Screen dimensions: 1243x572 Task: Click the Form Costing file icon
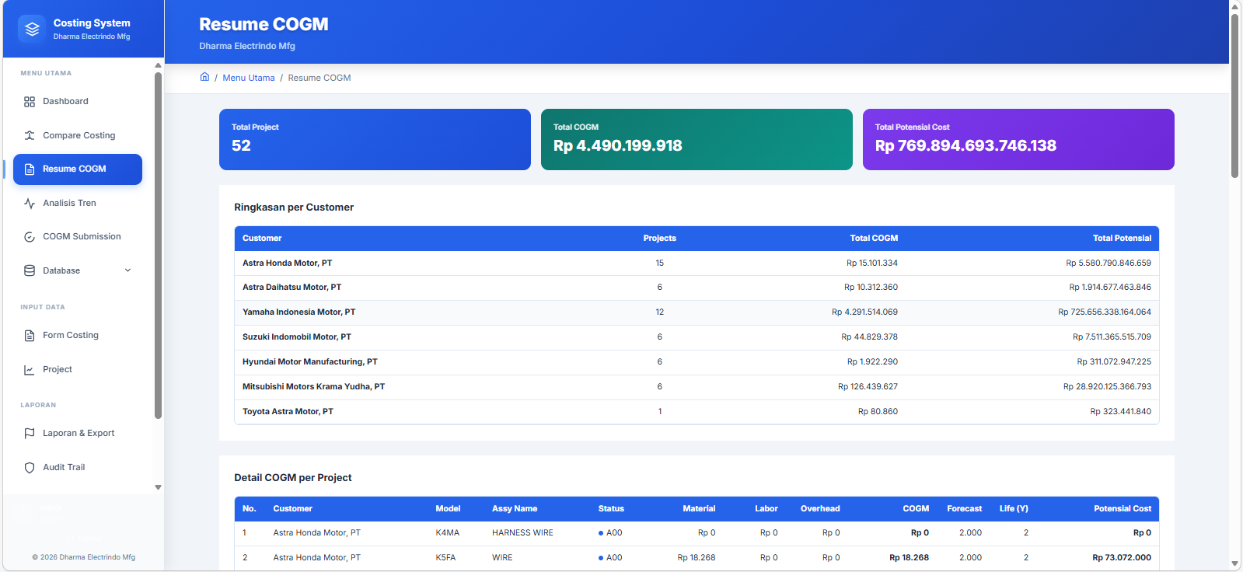(30, 336)
